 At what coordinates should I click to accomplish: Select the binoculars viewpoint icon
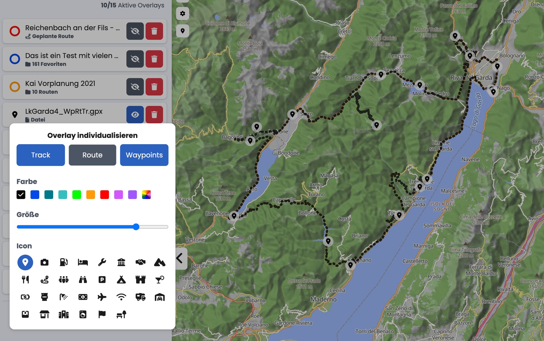83,280
